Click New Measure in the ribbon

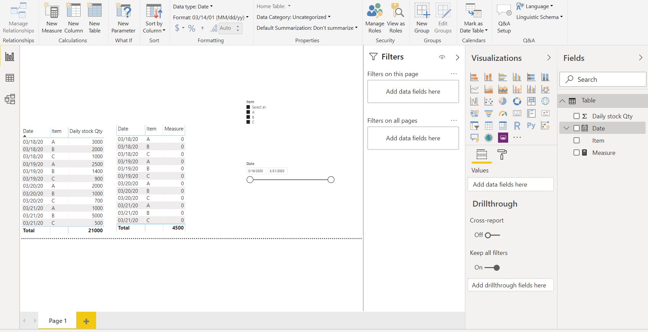tap(52, 18)
